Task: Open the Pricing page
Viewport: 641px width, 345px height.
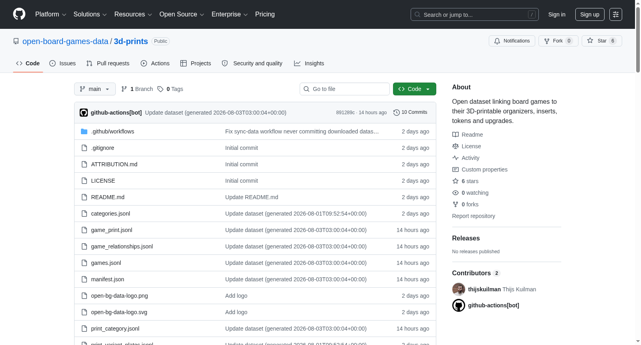Action: [265, 14]
